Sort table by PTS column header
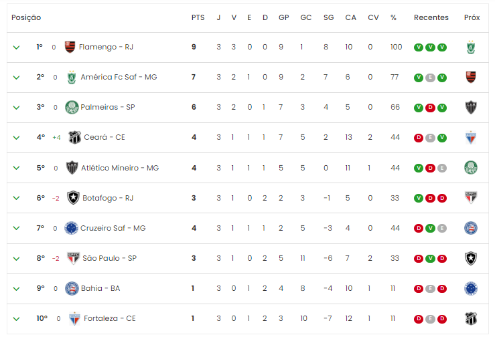Viewport: 495px width, 343px height. click(198, 17)
